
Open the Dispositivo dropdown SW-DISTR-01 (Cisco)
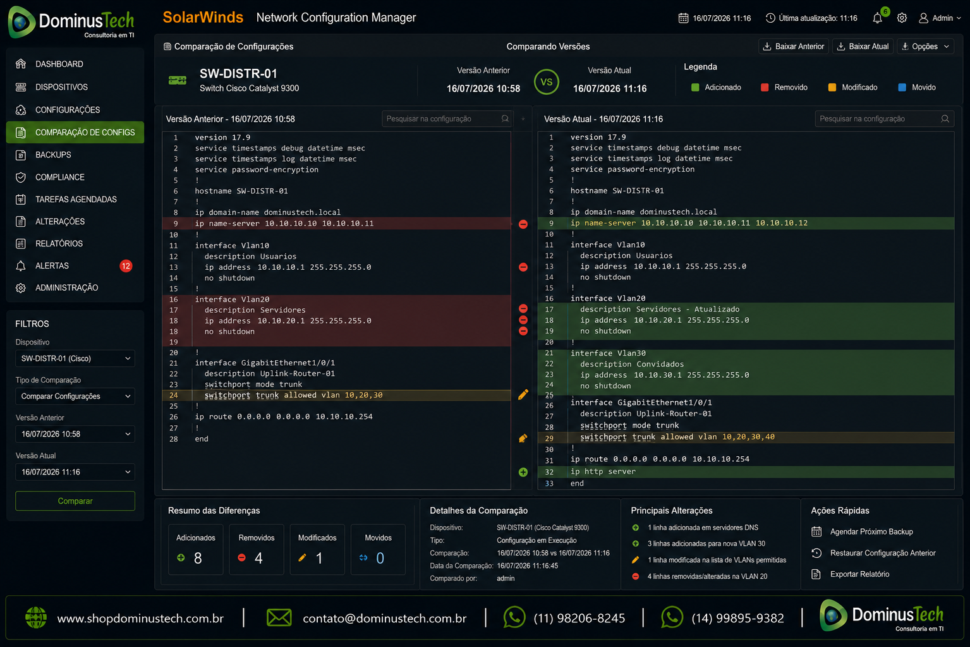75,358
